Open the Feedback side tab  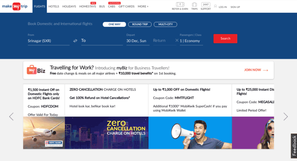click(x=294, y=146)
